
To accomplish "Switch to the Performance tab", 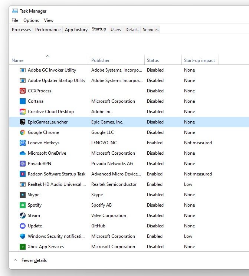I will 47,30.
